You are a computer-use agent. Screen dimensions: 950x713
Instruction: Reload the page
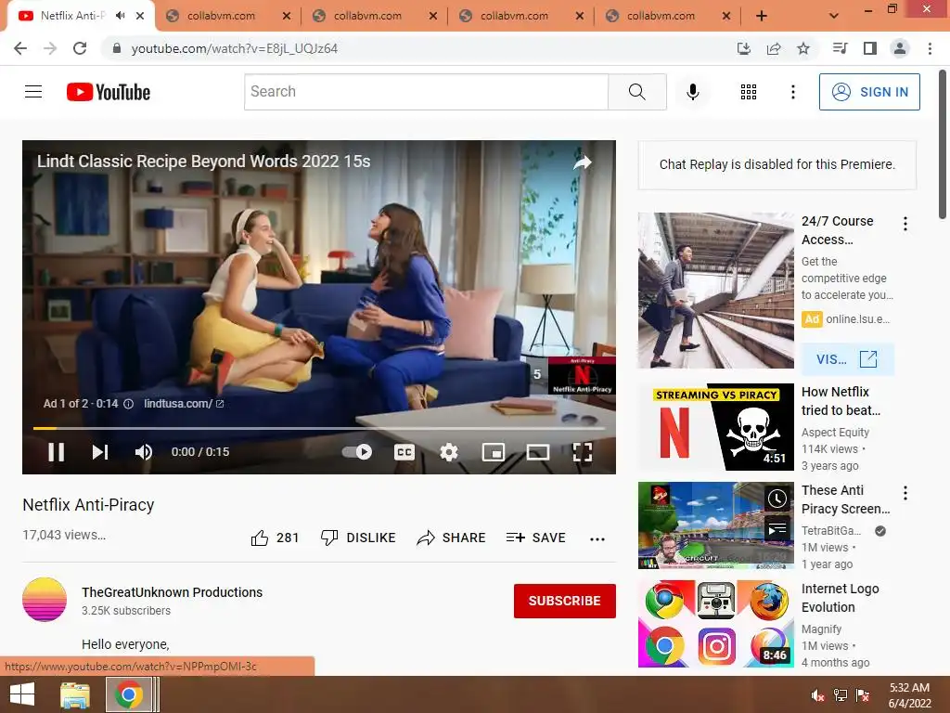pyautogui.click(x=80, y=48)
